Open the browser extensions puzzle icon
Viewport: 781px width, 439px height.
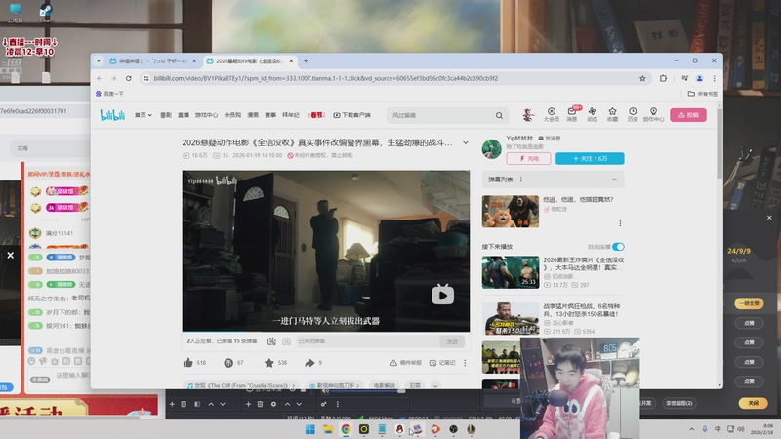coord(663,78)
